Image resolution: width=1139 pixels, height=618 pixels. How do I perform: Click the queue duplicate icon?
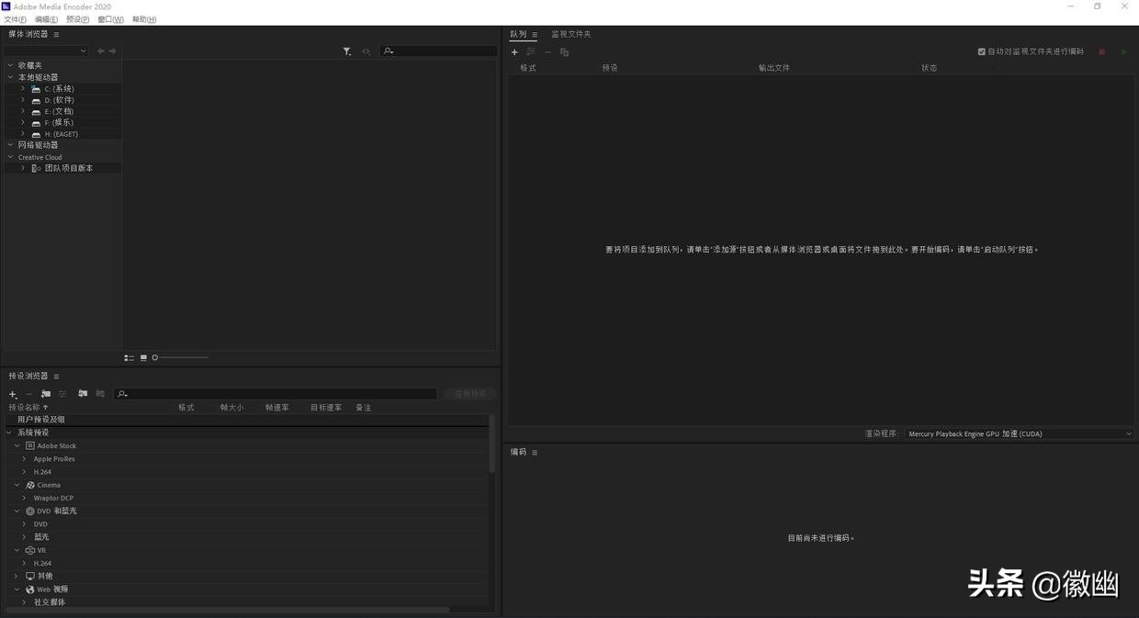tap(565, 52)
